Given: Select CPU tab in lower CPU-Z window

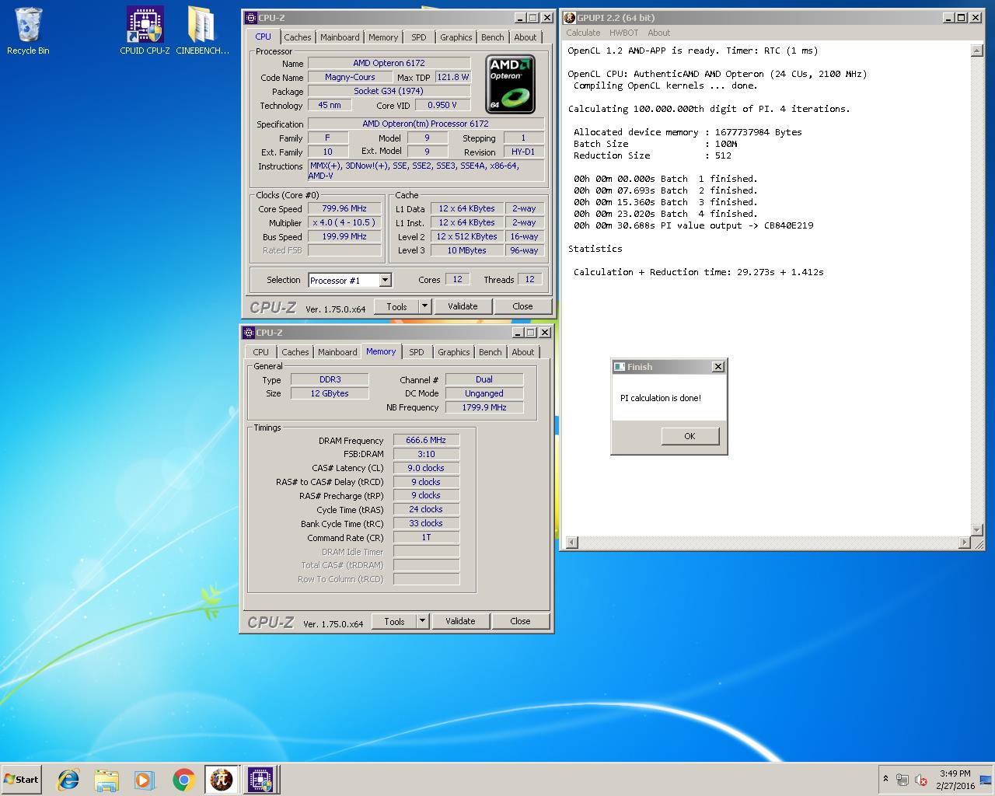Looking at the screenshot, I should pyautogui.click(x=260, y=352).
